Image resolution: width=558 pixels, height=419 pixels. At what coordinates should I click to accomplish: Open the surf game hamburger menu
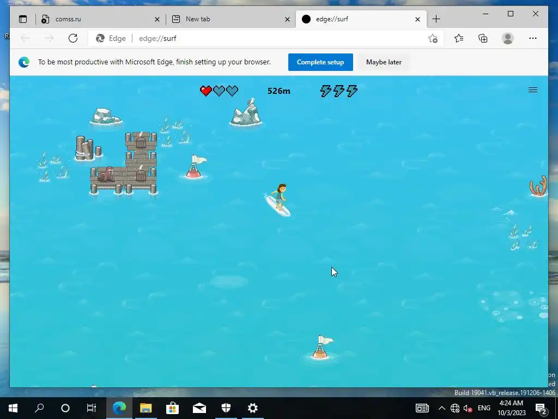click(533, 90)
